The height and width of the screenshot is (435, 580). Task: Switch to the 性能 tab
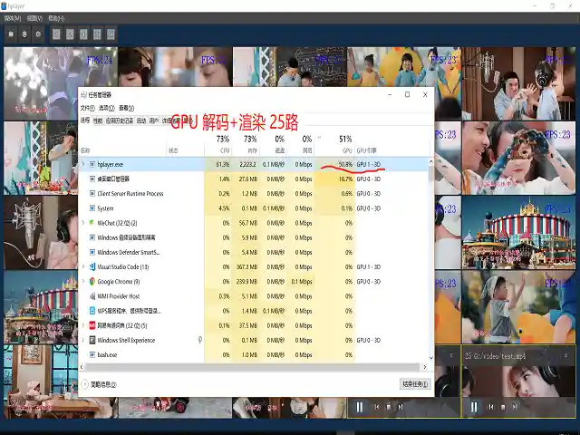[x=97, y=120]
